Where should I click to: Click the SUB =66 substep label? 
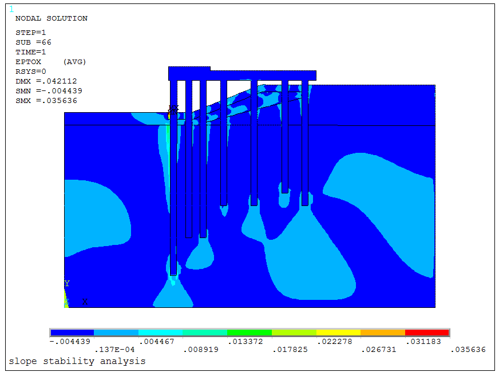click(33, 42)
